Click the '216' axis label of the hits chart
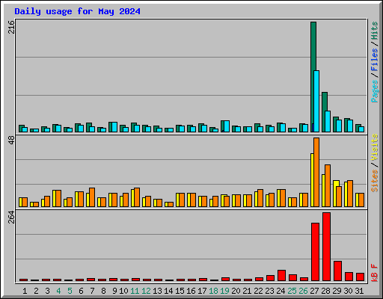The image size is (383, 299). (11, 27)
